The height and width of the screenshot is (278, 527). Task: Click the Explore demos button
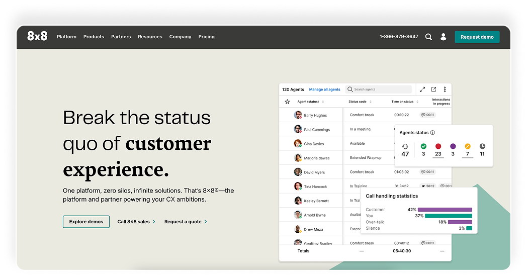(x=86, y=222)
